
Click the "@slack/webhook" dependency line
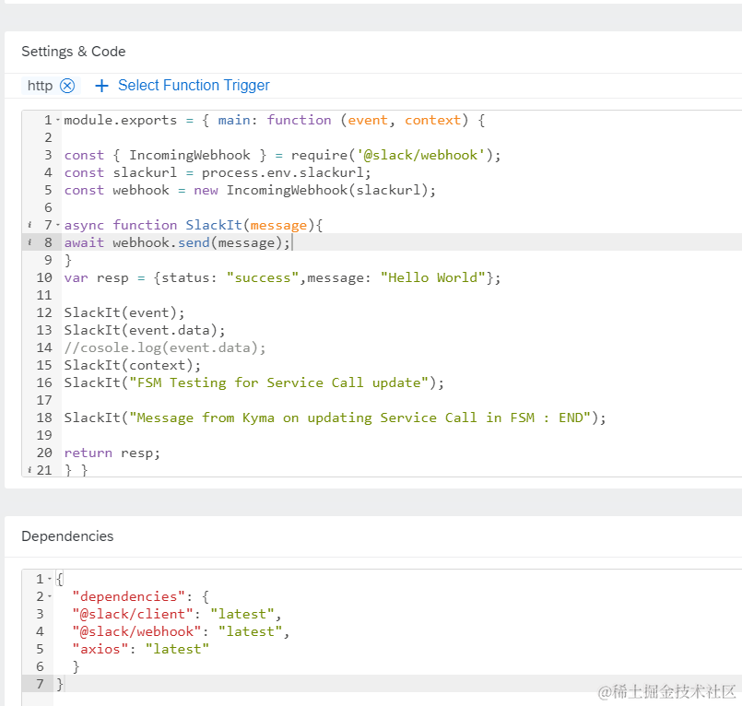[x=181, y=631]
